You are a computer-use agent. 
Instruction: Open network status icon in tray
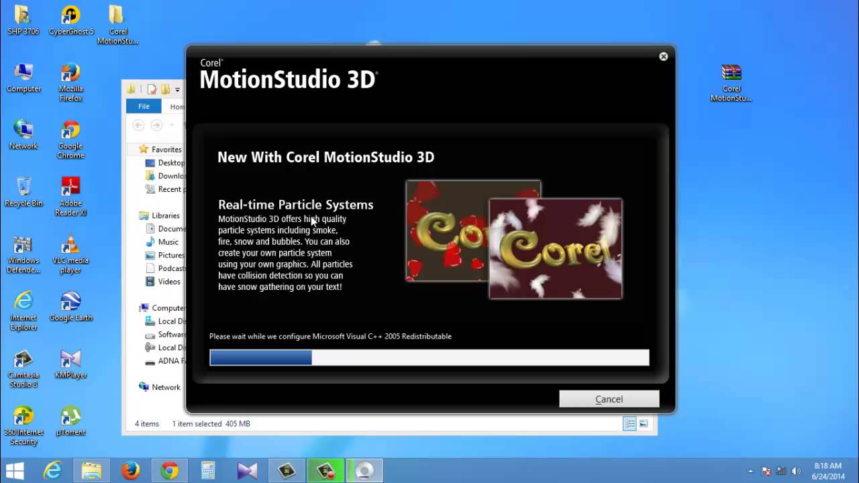point(781,471)
